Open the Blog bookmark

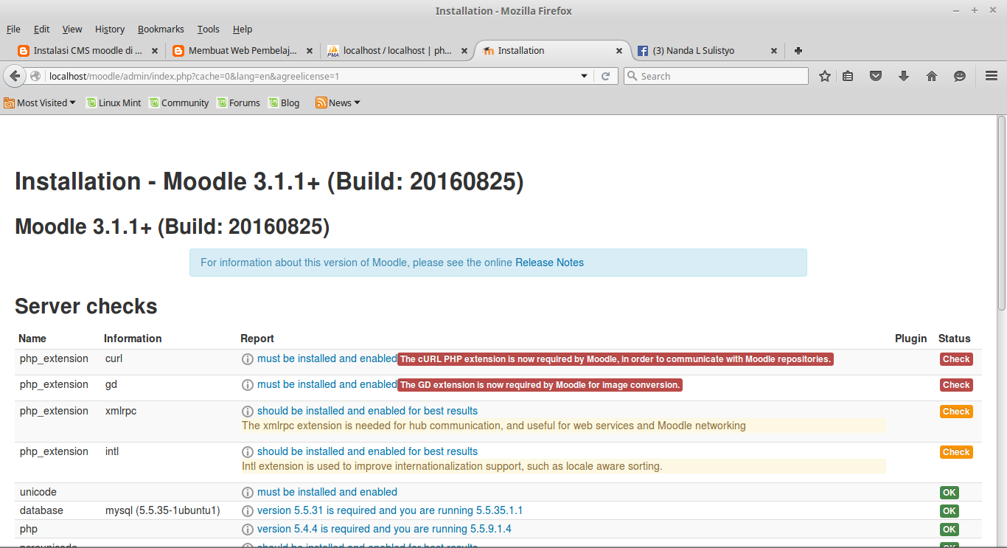pyautogui.click(x=284, y=103)
